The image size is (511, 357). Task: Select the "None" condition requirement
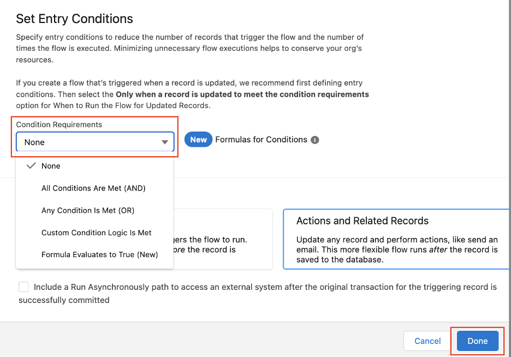pos(51,165)
